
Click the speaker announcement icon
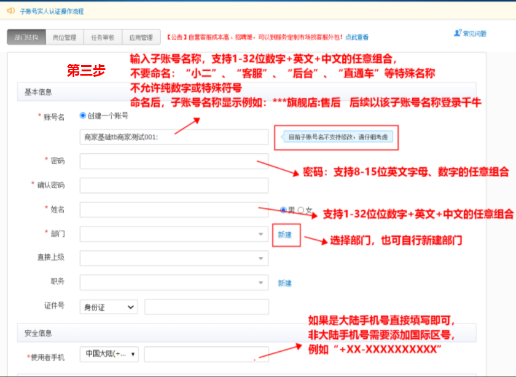(x=10, y=10)
